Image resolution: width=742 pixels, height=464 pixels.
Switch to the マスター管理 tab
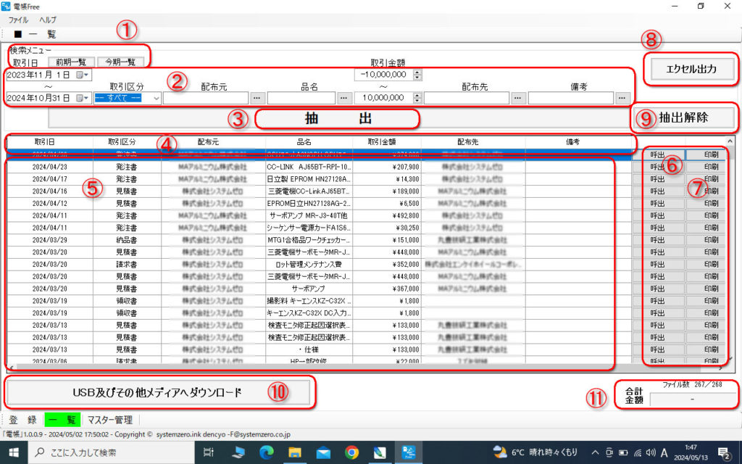pos(109,420)
